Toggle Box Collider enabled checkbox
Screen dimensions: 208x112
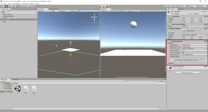pyautogui.click(x=171, y=28)
